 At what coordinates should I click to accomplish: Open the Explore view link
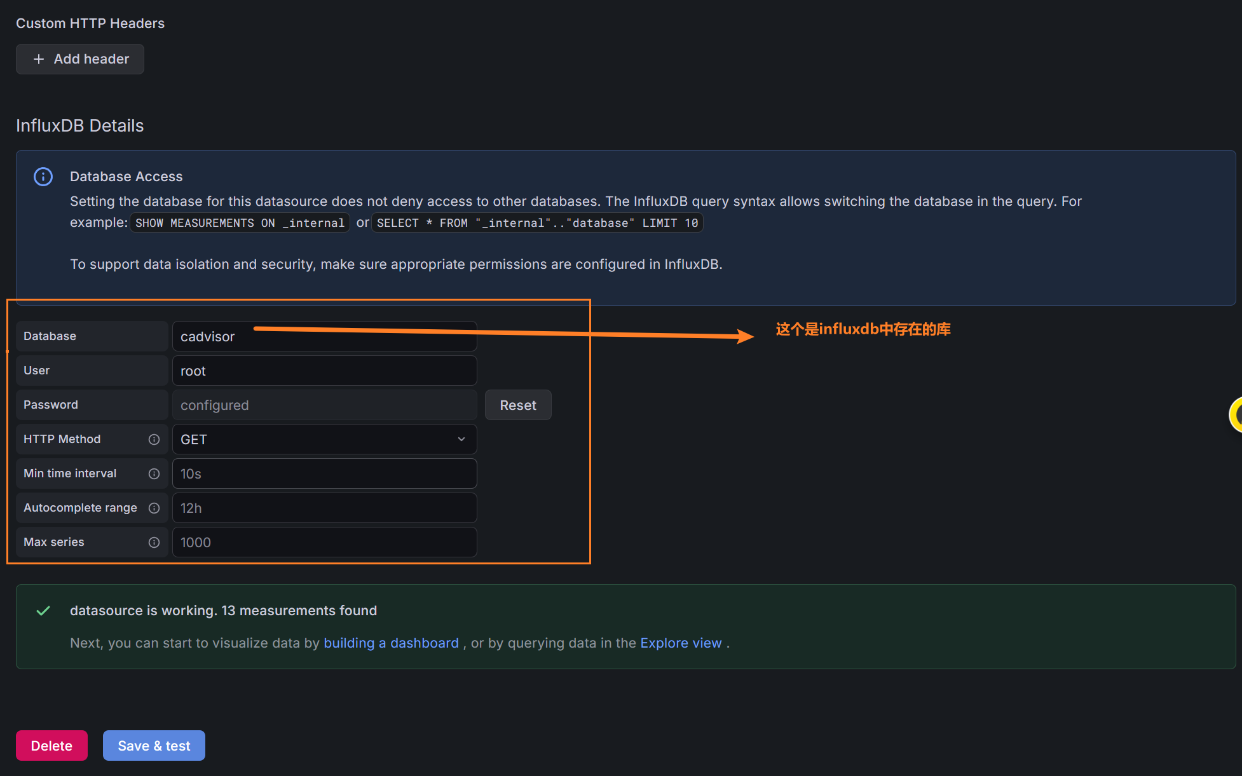point(681,643)
